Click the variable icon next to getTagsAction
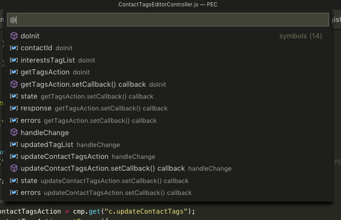Viewport: 341px width, 220px height. click(14, 72)
